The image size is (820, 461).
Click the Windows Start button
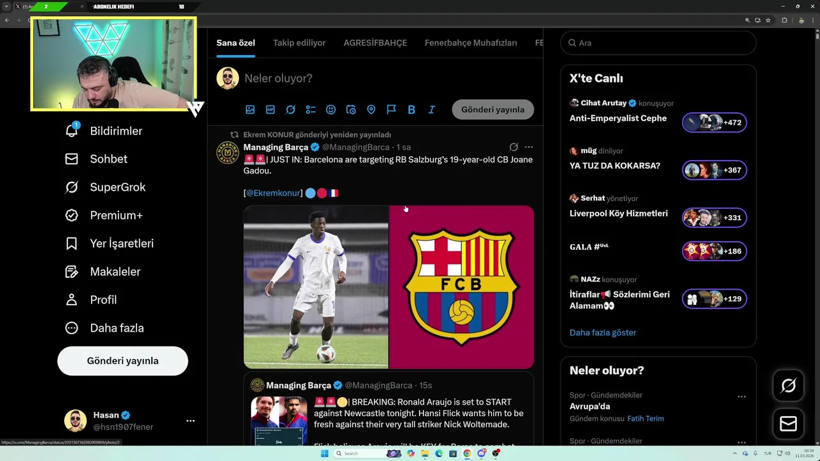(x=324, y=453)
